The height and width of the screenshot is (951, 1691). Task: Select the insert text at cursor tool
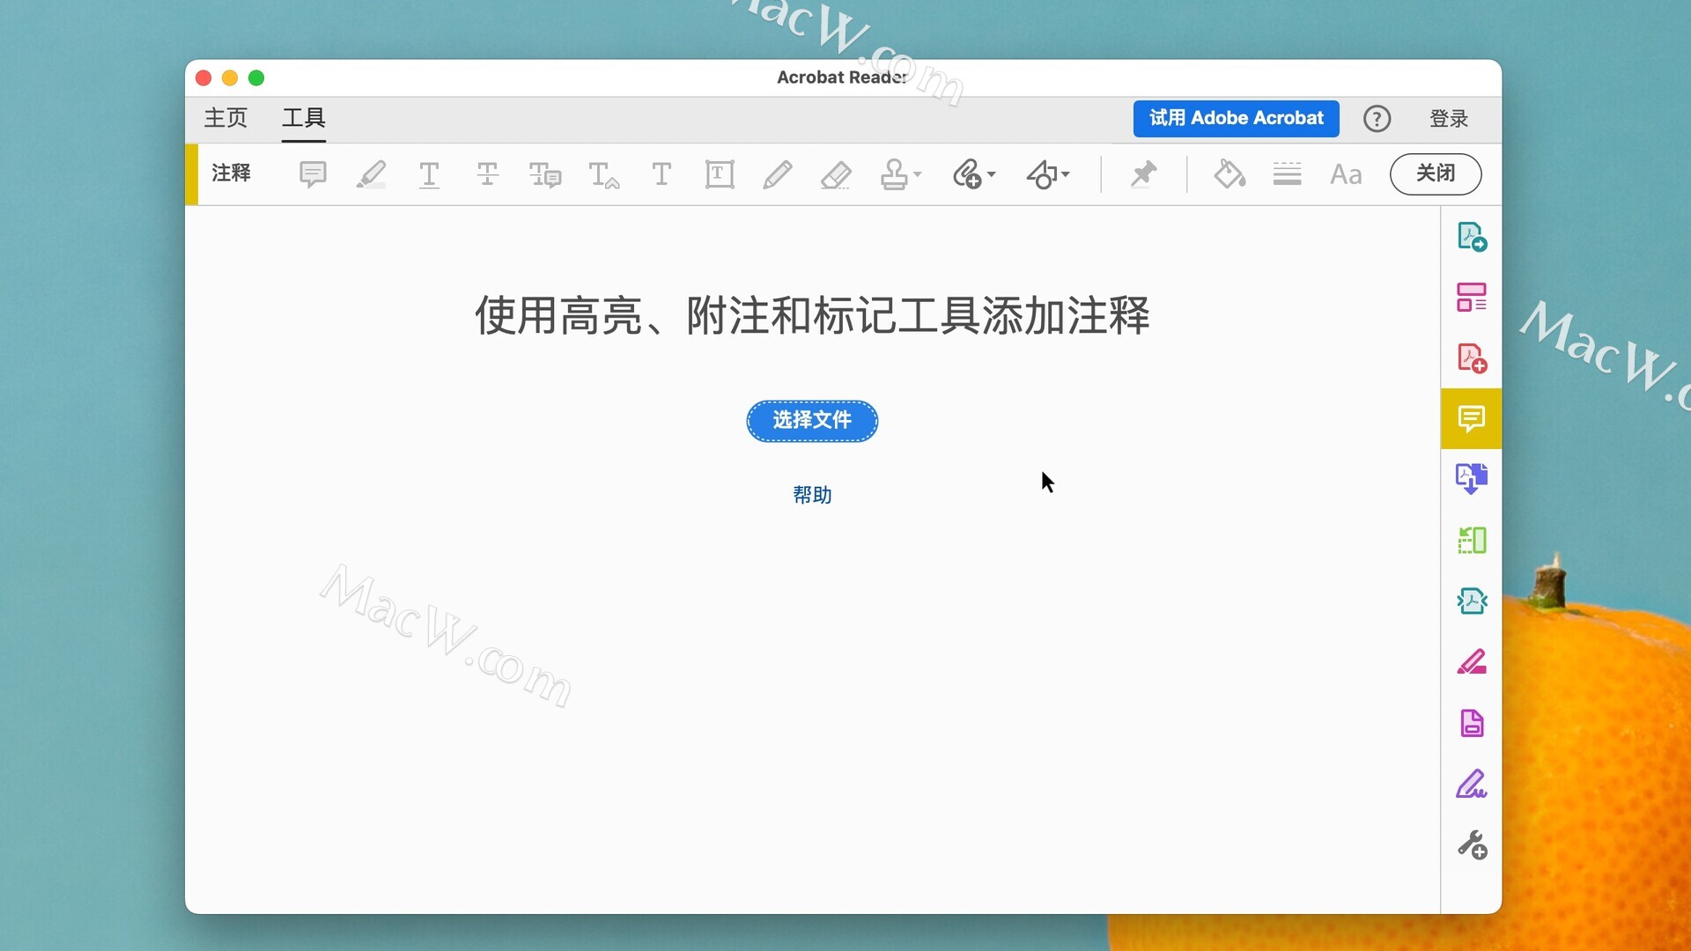coord(603,174)
